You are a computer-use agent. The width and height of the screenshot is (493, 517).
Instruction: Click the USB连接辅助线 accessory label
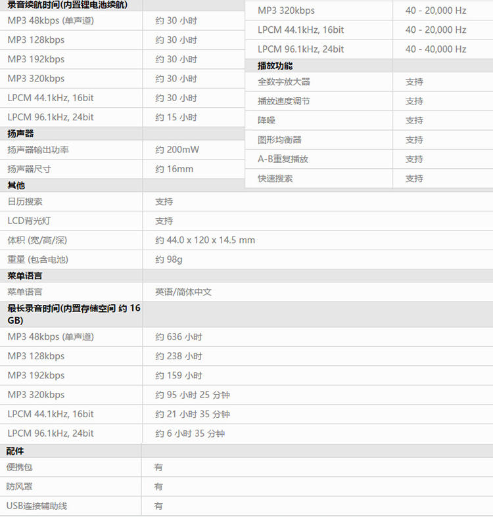tap(37, 506)
